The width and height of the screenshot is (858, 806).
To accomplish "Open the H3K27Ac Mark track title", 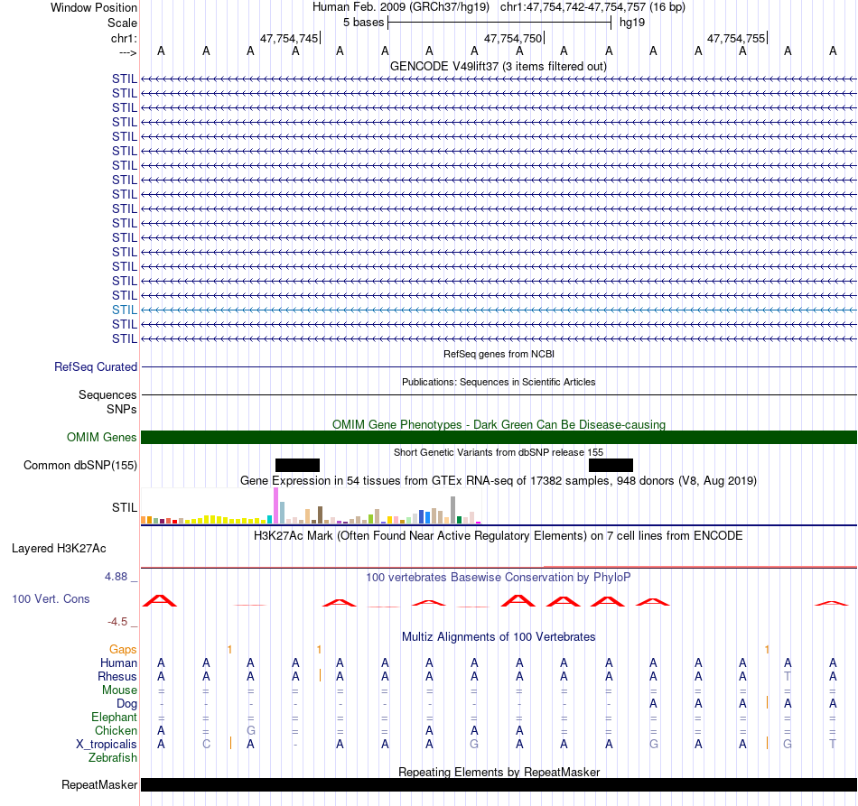I will point(498,535).
